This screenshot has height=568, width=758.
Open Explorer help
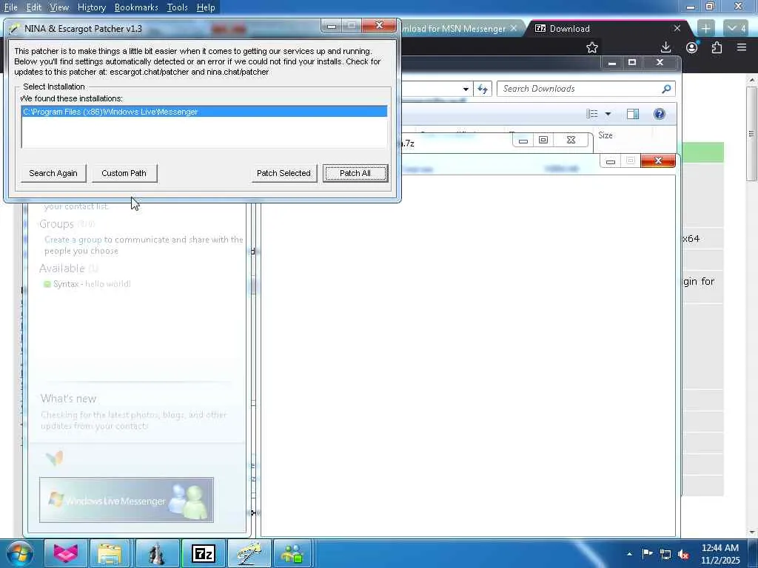[660, 114]
